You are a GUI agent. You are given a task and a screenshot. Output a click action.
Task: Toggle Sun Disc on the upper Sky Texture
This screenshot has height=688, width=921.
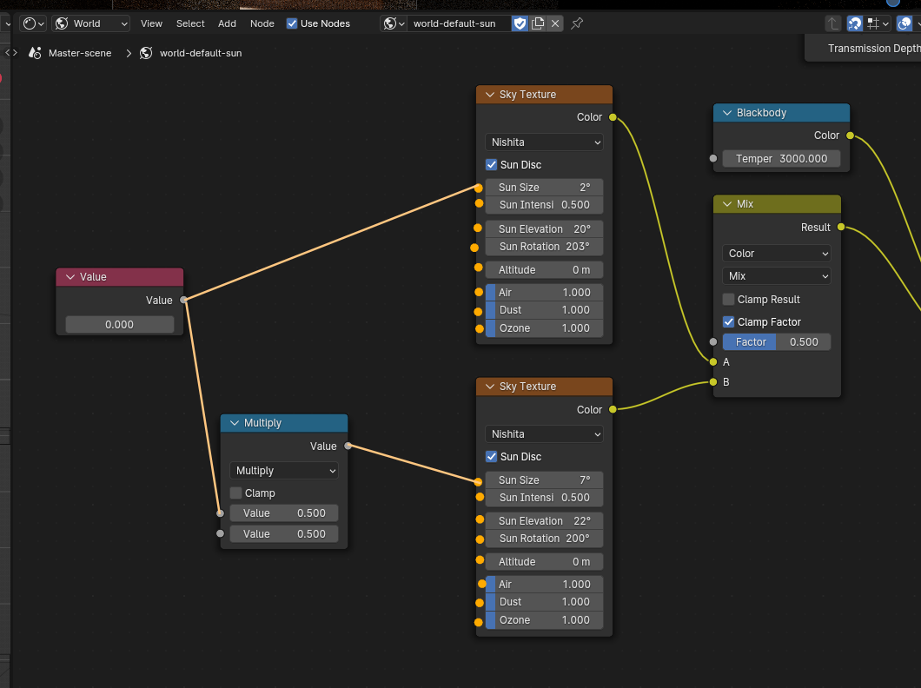coord(492,165)
